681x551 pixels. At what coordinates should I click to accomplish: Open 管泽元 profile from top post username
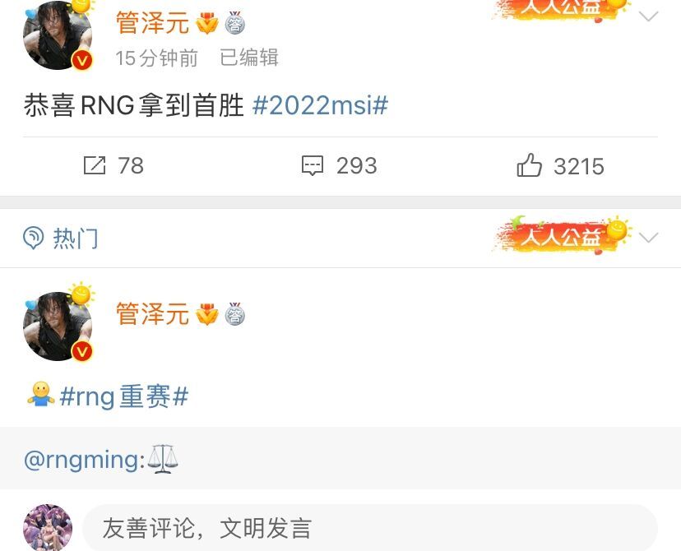point(152,23)
